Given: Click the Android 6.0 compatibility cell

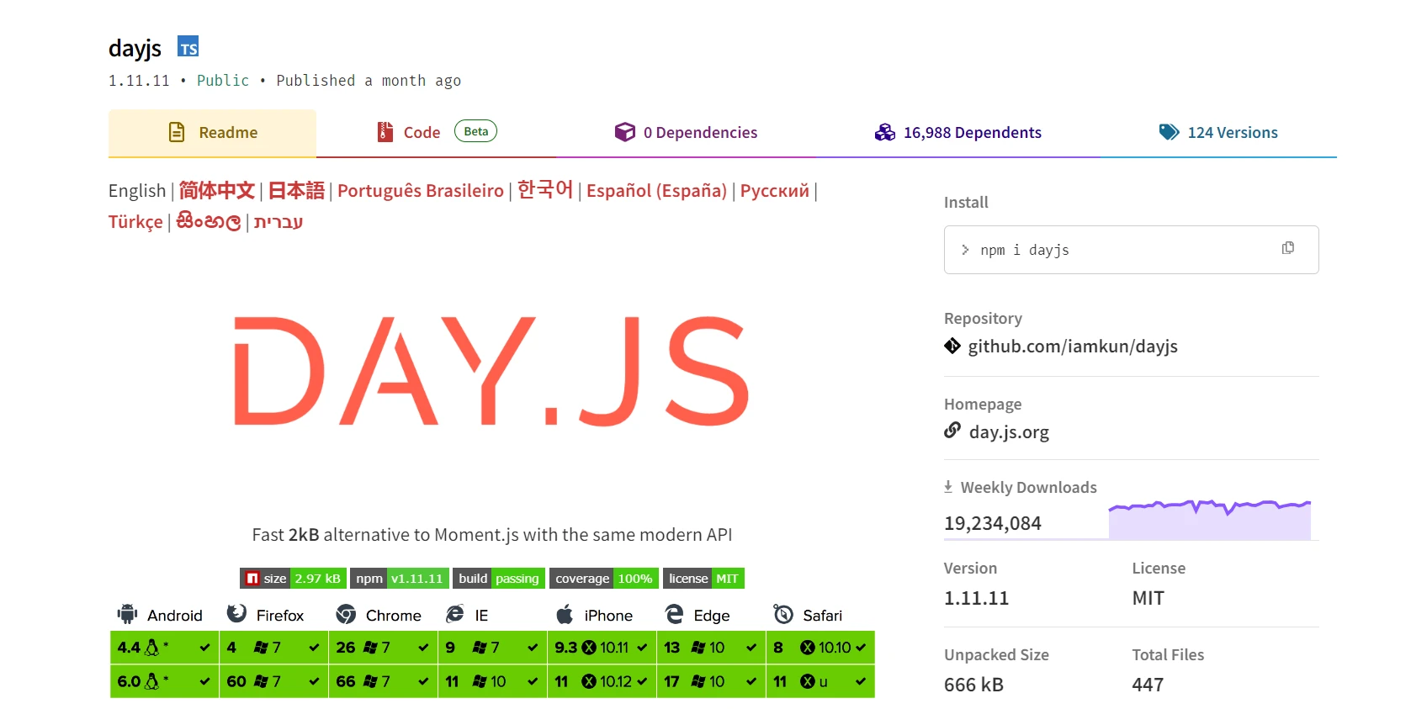Looking at the screenshot, I should click(164, 681).
